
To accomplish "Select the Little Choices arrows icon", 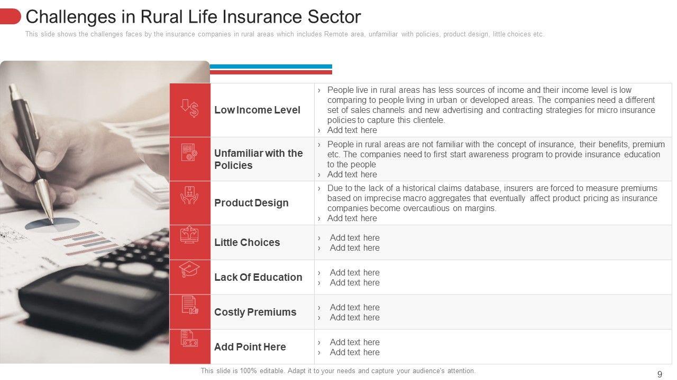I will point(189,234).
